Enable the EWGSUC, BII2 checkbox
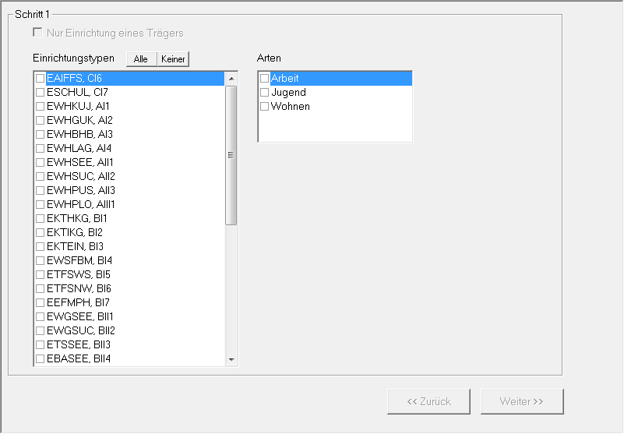The height and width of the screenshot is (434, 624). [40, 330]
